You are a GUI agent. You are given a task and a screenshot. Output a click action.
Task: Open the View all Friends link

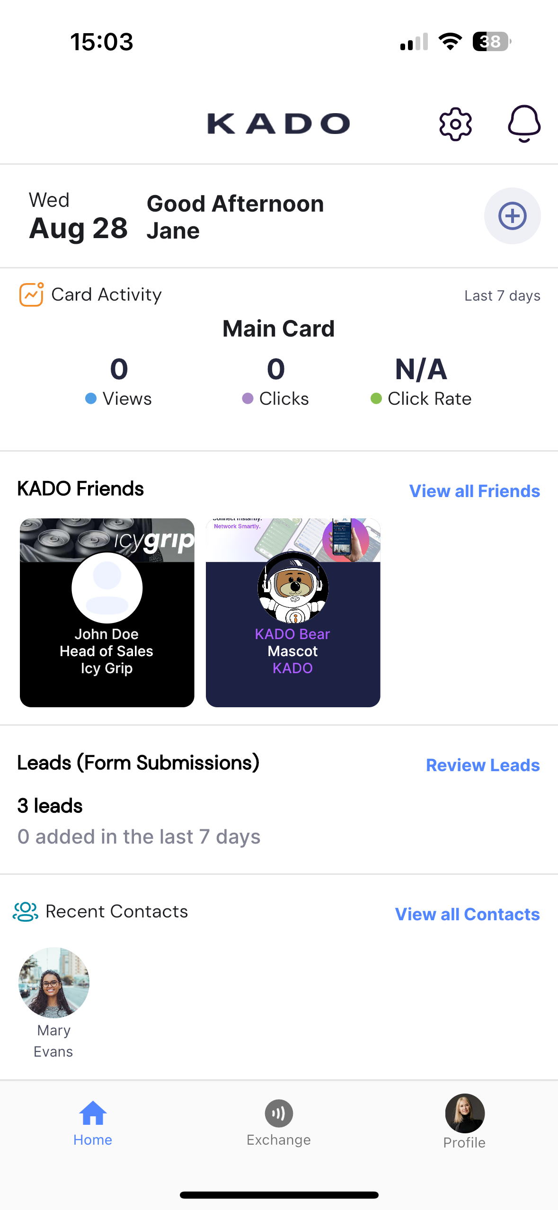tap(474, 491)
